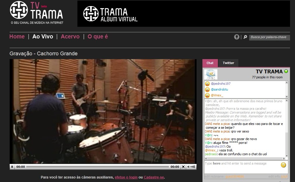The width and height of the screenshot is (295, 182).
Task: Click the 'Cadastre-se' sign-up link
Action: click(154, 177)
